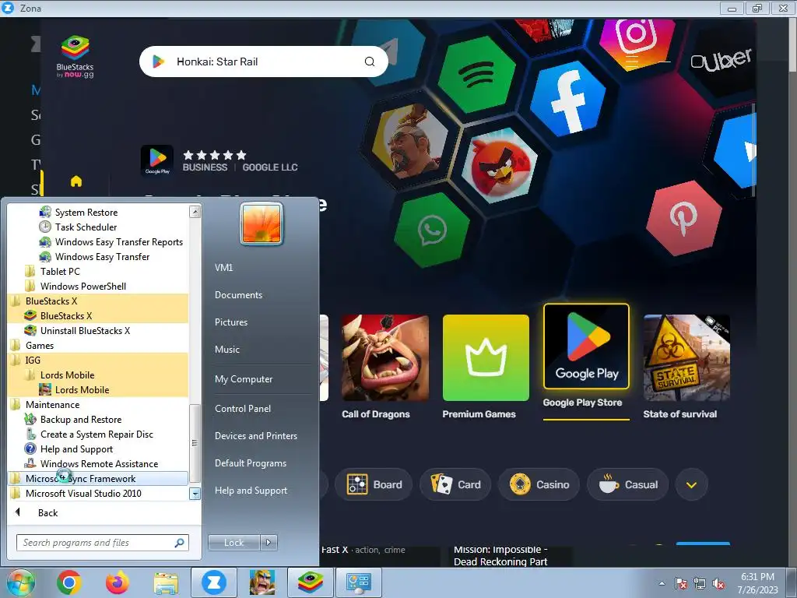Click the warrior game hexagon icon
797x598 pixels.
tap(409, 141)
